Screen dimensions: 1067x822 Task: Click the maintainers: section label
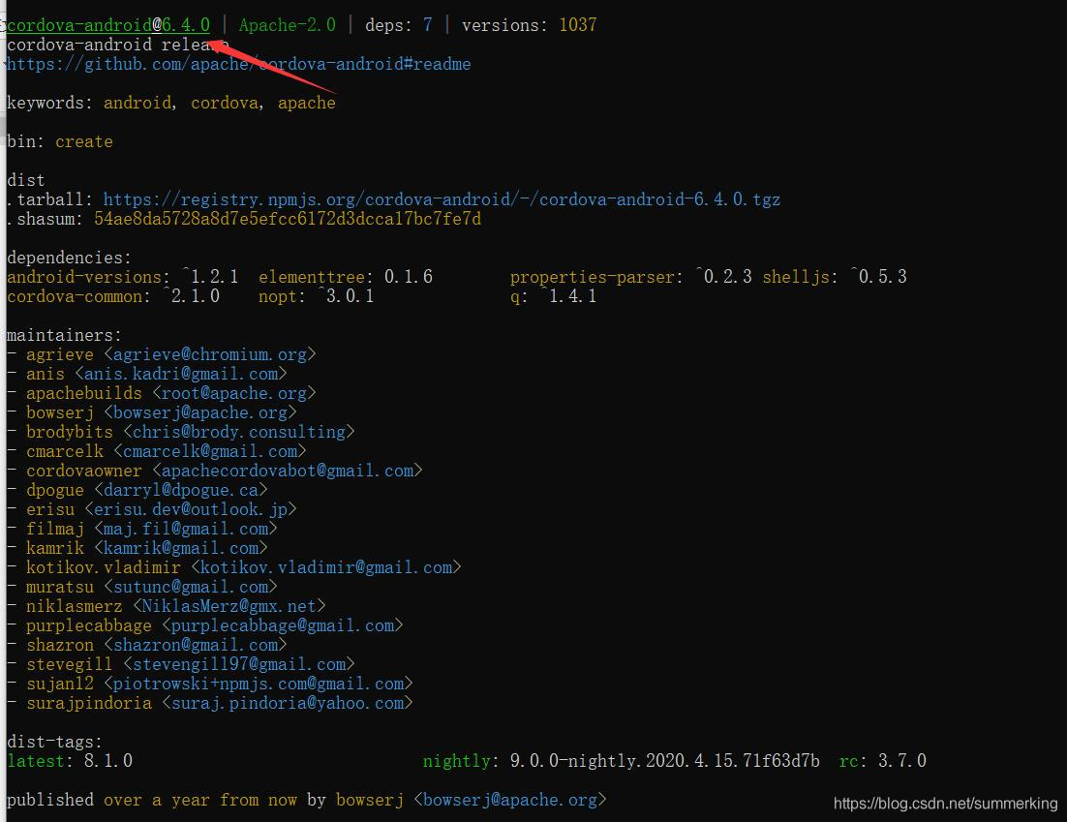[x=64, y=335]
